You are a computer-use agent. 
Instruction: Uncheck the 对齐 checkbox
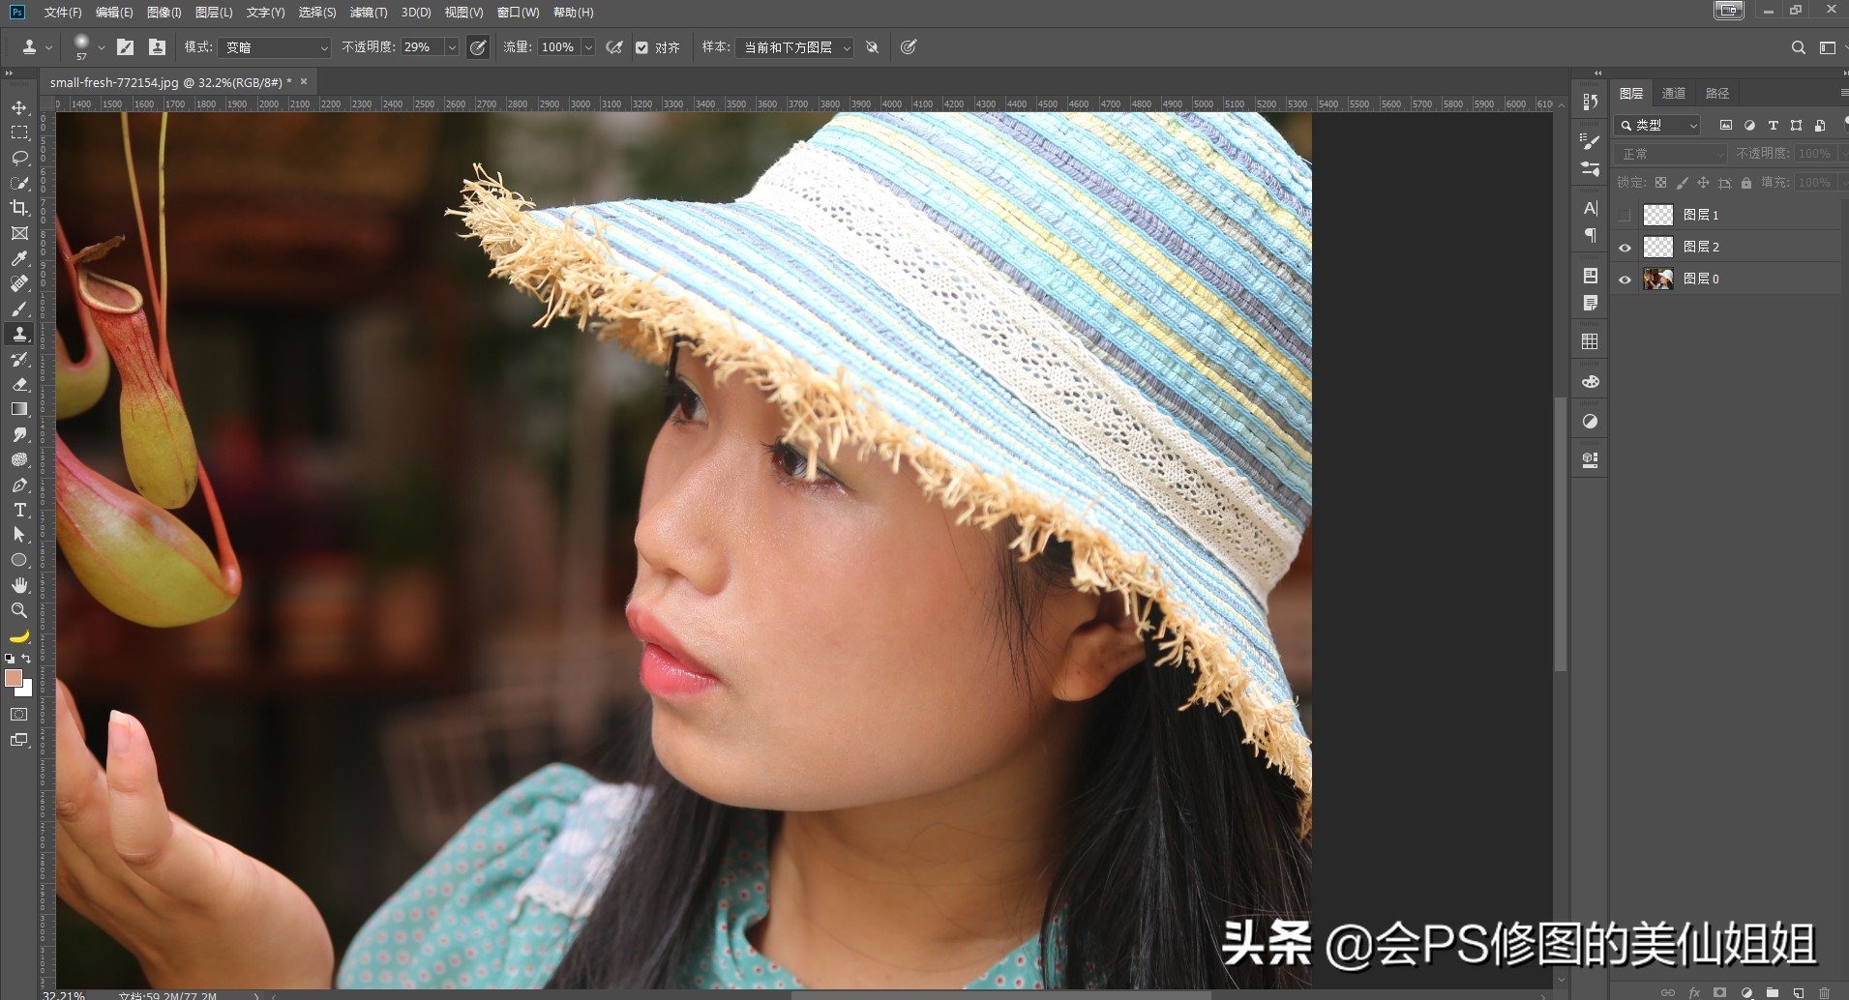pyautogui.click(x=642, y=46)
